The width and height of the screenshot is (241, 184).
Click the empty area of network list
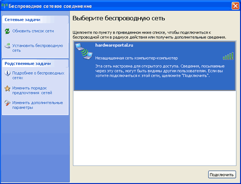pyautogui.click(x=155, y=128)
